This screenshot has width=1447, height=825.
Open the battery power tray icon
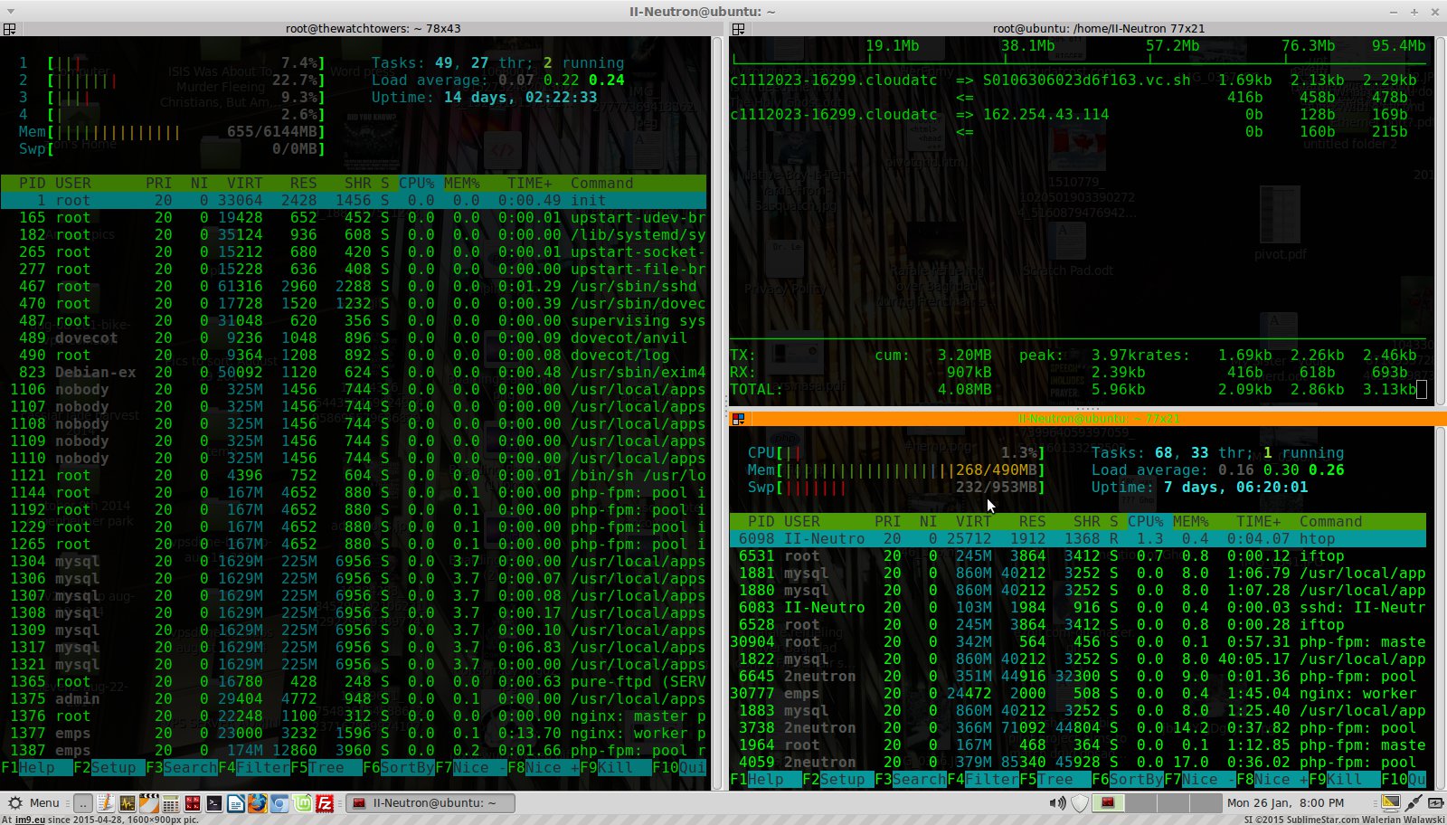[x=1435, y=803]
